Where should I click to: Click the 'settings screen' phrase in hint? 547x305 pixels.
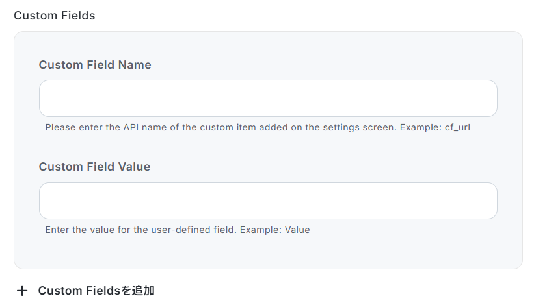pyautogui.click(x=362, y=127)
